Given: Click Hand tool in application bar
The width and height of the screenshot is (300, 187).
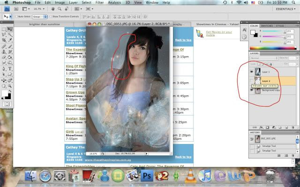Looking at the screenshot, I should pyautogui.click(x=53, y=9).
